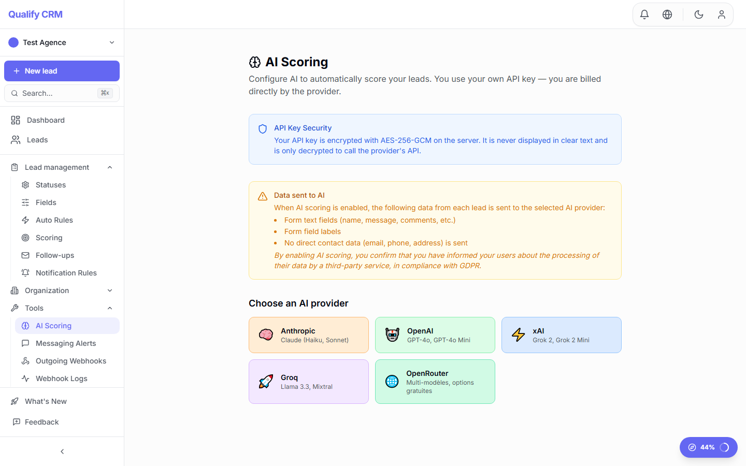This screenshot has width=746, height=466.
Task: Click the Groq rocket emoji icon
Action: click(x=266, y=382)
